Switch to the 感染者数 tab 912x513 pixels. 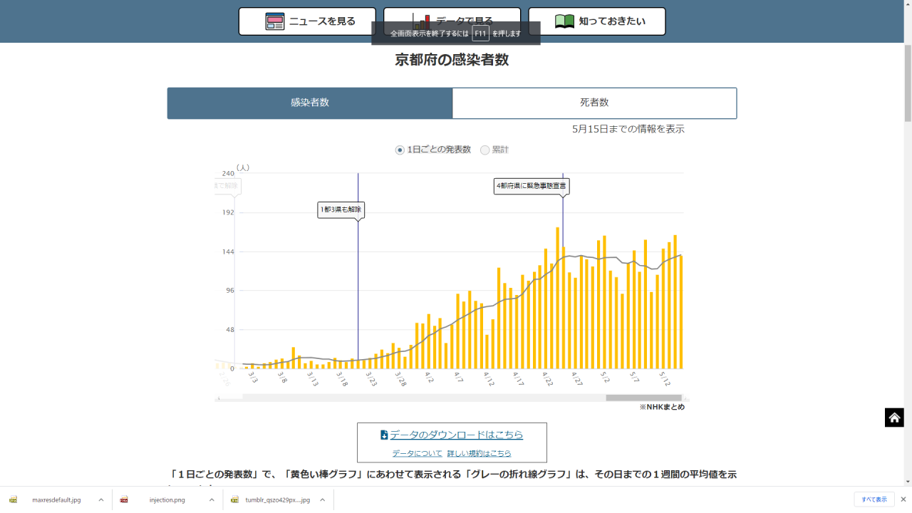[x=310, y=103]
